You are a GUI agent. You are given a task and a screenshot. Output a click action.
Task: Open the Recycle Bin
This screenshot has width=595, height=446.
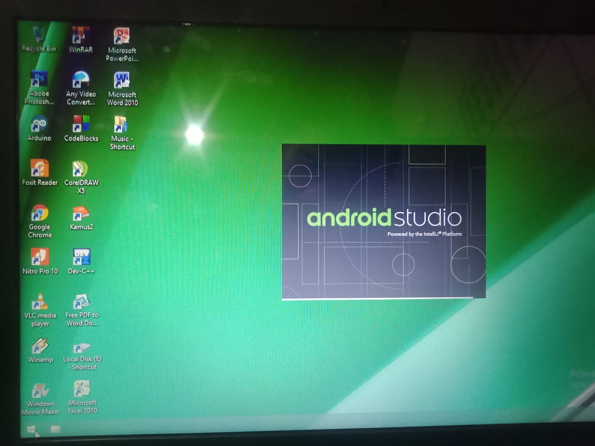(38, 33)
